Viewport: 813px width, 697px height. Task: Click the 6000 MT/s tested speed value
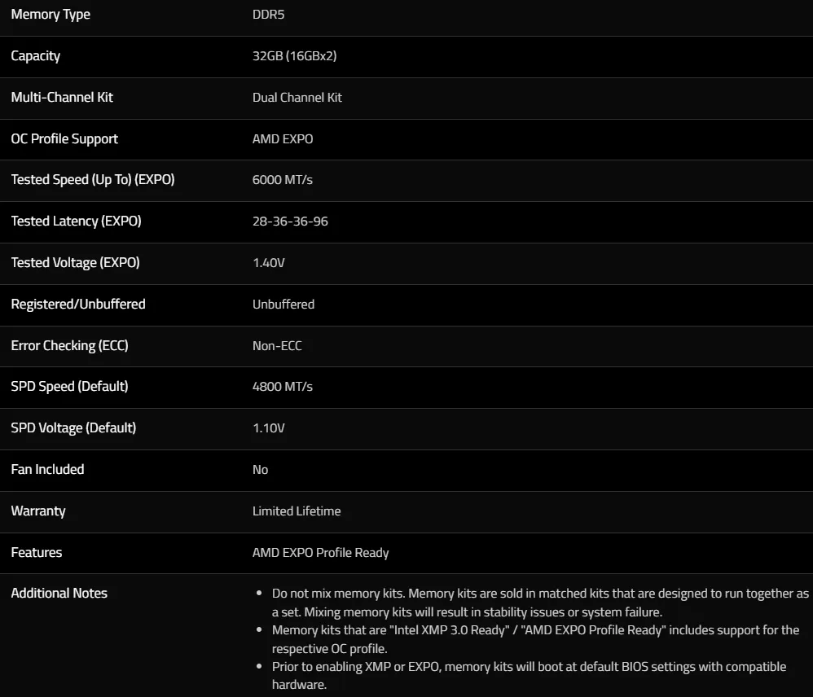pos(282,180)
